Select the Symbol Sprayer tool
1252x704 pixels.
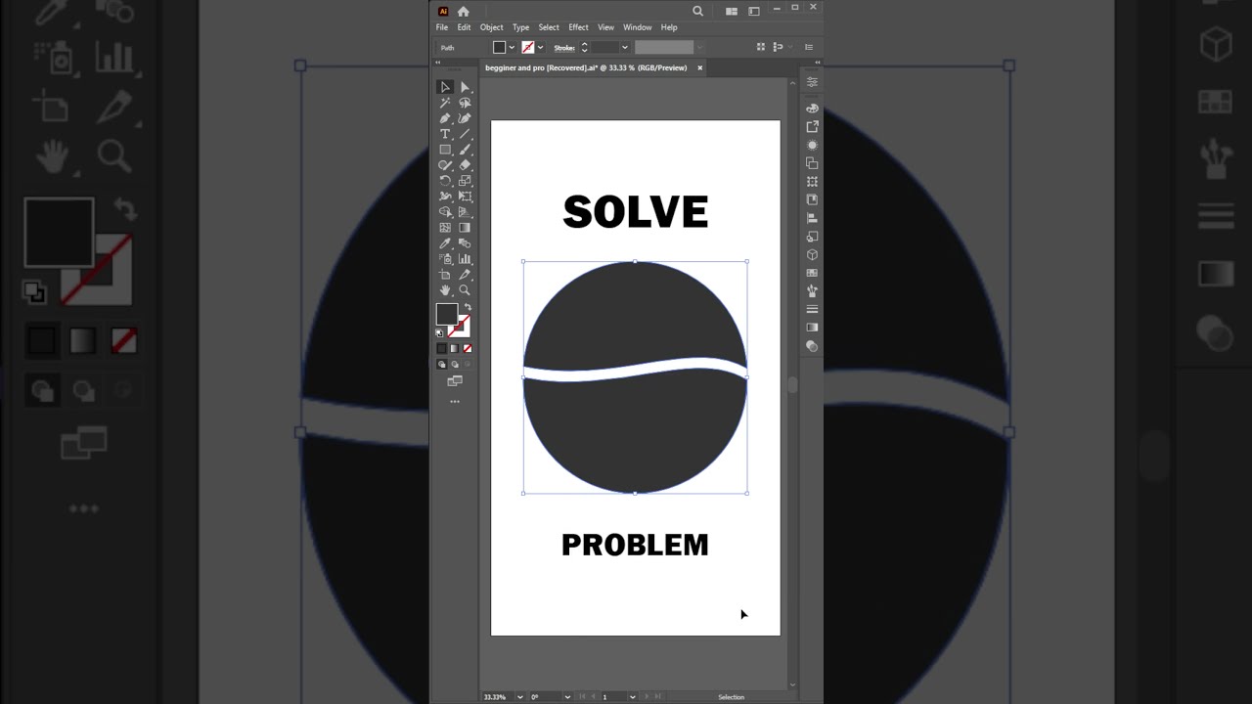point(445,259)
